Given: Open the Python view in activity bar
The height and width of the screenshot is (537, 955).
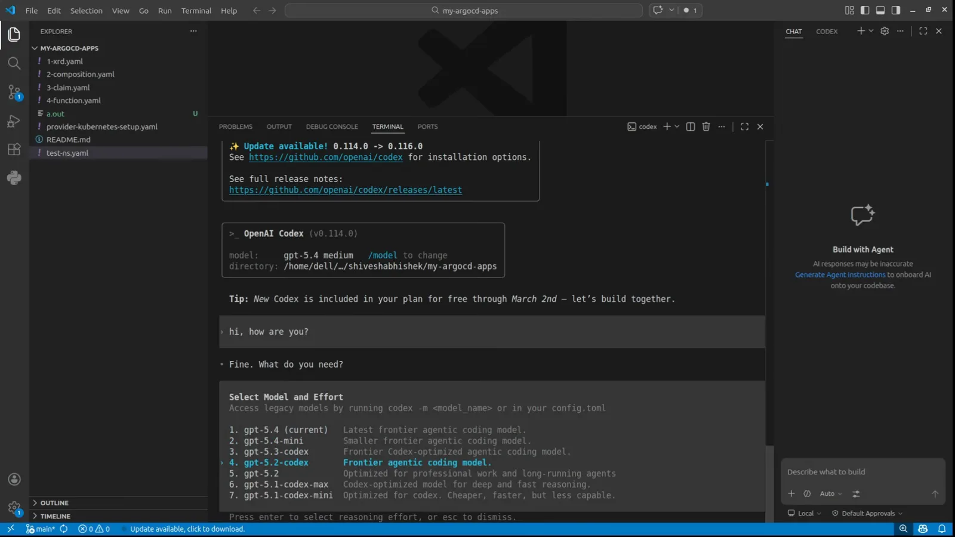Looking at the screenshot, I should 14,178.
